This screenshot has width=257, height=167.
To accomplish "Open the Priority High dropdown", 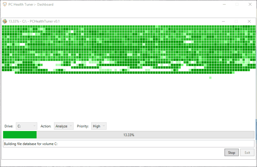I will point(99,126).
